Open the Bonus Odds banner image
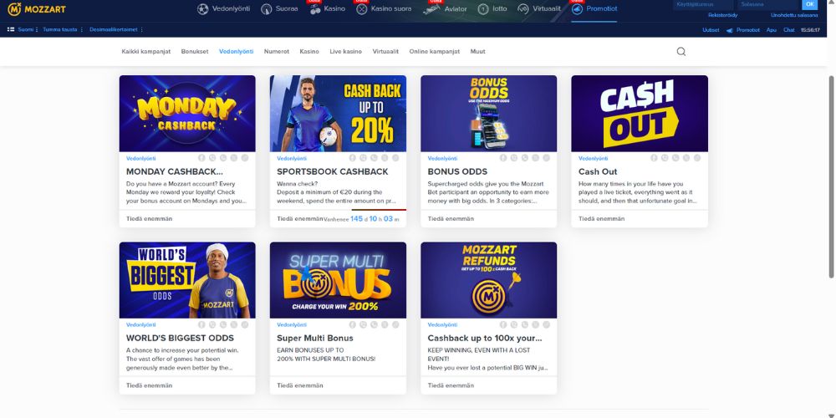The image size is (836, 418). 488,114
